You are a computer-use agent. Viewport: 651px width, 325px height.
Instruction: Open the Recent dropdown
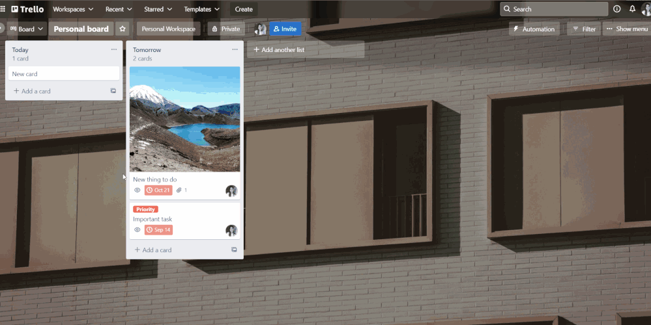119,9
